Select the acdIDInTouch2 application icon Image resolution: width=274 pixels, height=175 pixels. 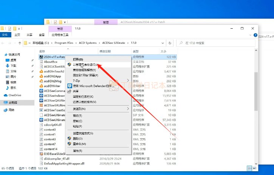(x=41, y=71)
